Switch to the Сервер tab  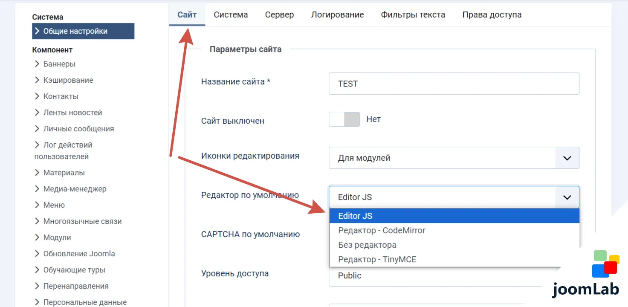coord(279,14)
